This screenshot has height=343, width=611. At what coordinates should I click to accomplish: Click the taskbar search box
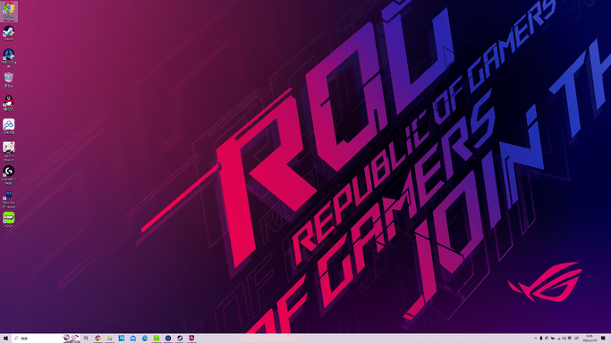coord(46,339)
